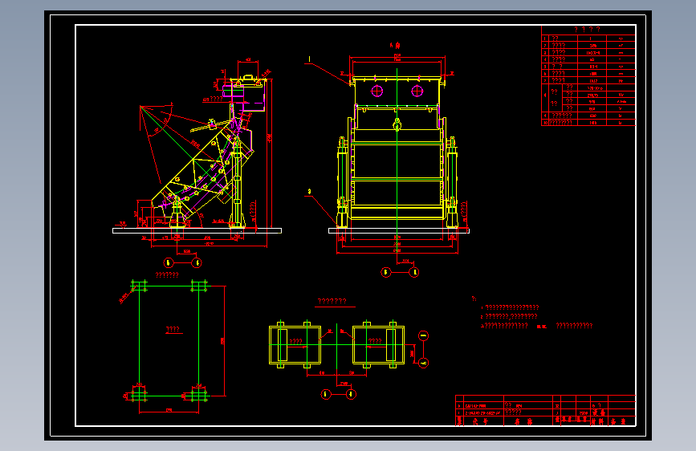Click the right magenta circle port on front view

point(417,91)
